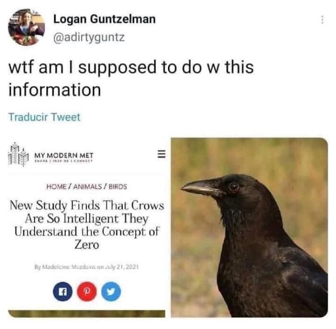This screenshot has height=329, width=336.
Task: Click the MY MODERN MET site title
Action: click(64, 155)
